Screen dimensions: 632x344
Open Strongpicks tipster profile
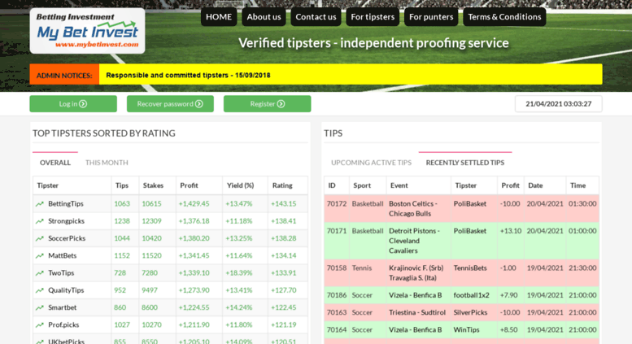click(66, 221)
